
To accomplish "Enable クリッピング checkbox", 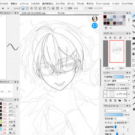I will pyautogui.click(x=118, y=85).
